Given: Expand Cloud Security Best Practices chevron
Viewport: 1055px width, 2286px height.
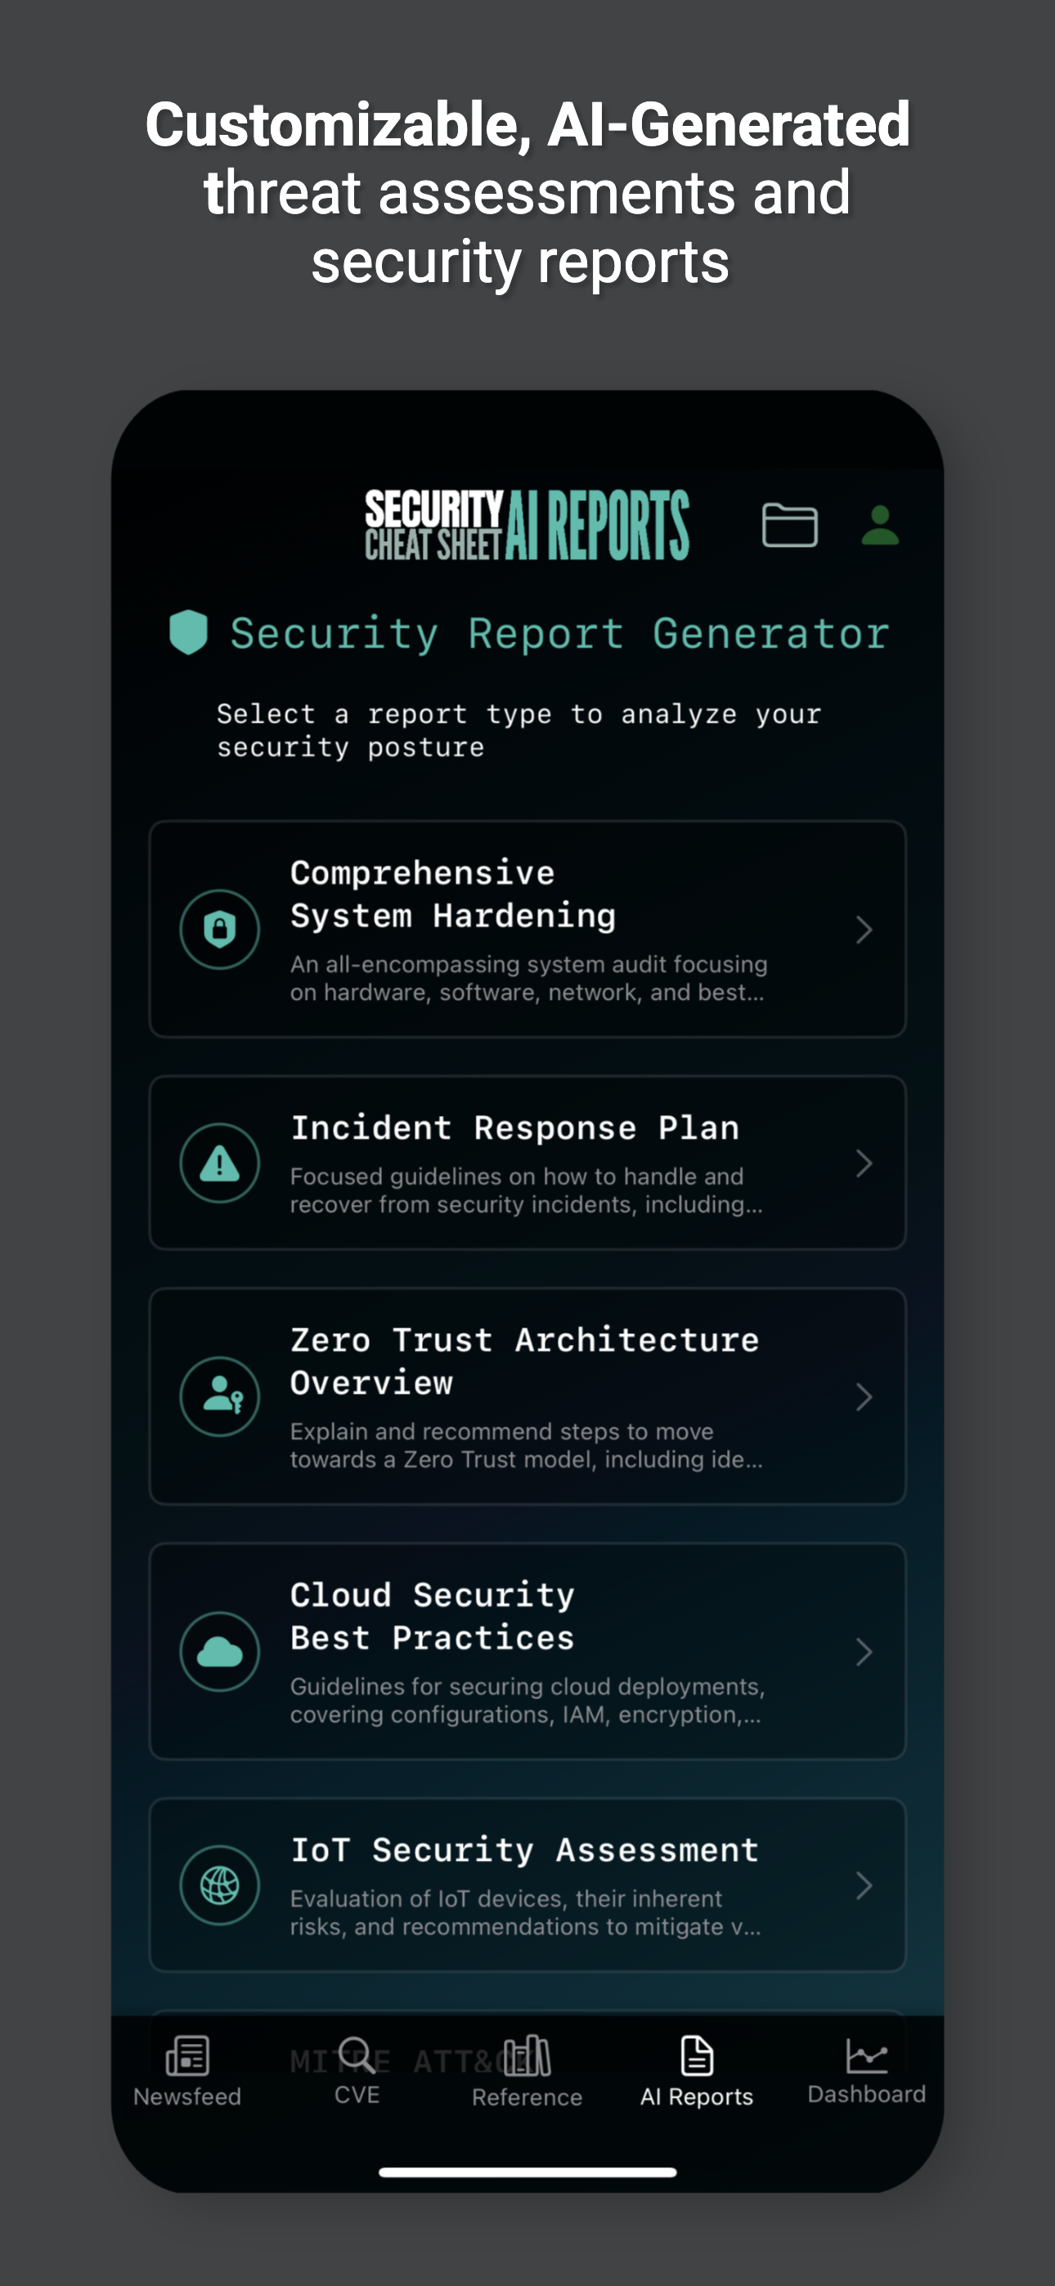Looking at the screenshot, I should pyautogui.click(x=863, y=1652).
